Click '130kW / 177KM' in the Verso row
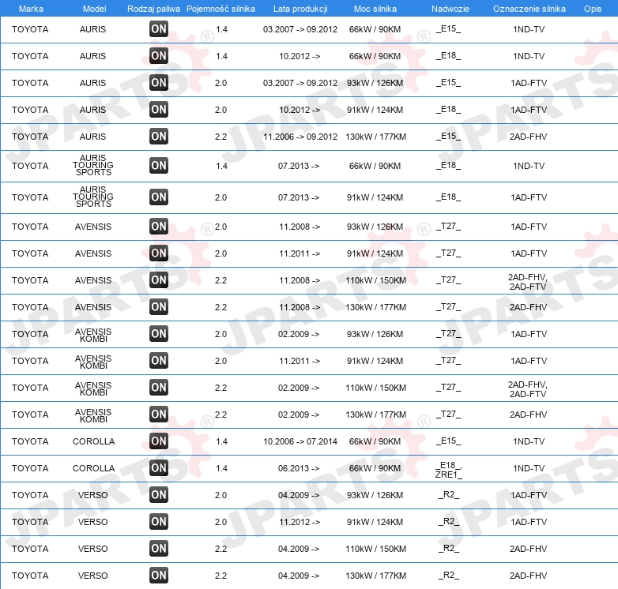The width and height of the screenshot is (618, 589). (375, 576)
